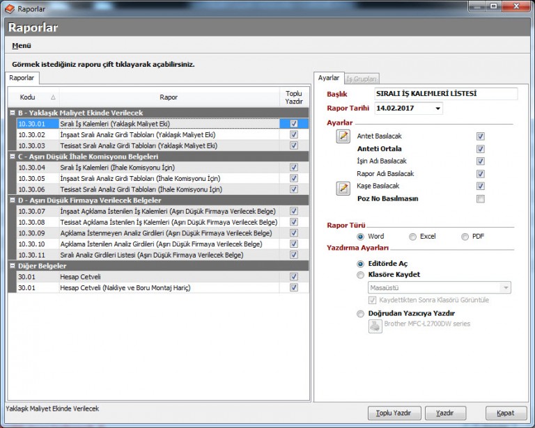Select the Excel report type

click(x=413, y=237)
